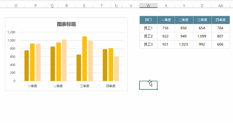This screenshot has width=233, height=123.
Task: Click the dark gold bar in 一季度 group
Action: click(27, 66)
